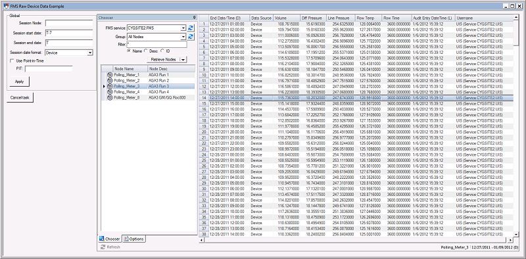
Task: Sort by End Date/Time (D) column header
Action: pyautogui.click(x=229, y=18)
